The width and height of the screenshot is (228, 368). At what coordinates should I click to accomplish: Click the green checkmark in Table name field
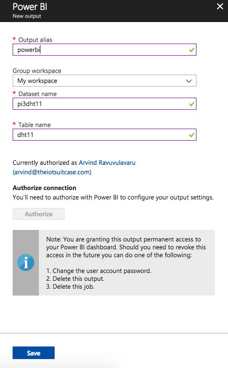point(192,135)
